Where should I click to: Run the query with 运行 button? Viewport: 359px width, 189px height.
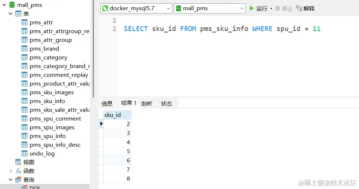tap(262, 8)
